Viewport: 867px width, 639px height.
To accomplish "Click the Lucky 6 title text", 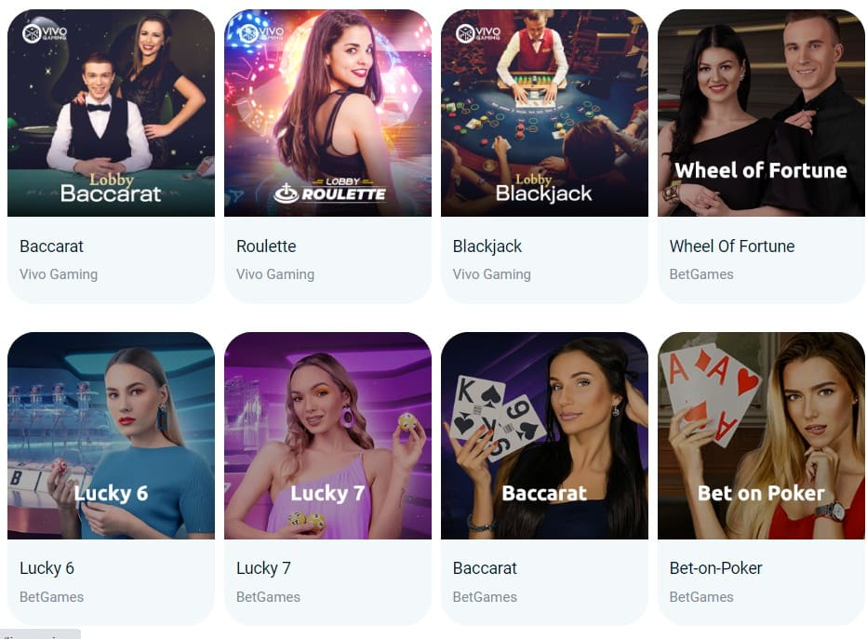I will (47, 568).
